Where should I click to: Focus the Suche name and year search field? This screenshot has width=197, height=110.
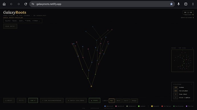(23, 21)
